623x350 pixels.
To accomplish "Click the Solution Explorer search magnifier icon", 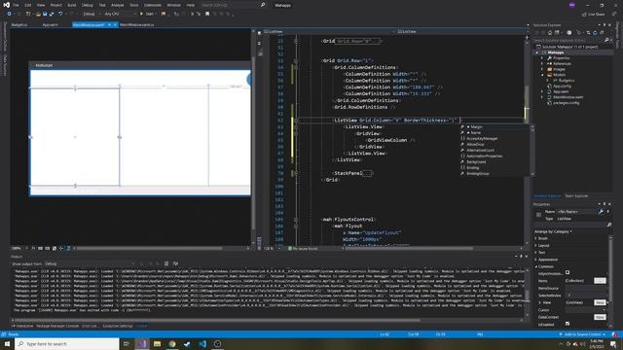I will click(606, 40).
